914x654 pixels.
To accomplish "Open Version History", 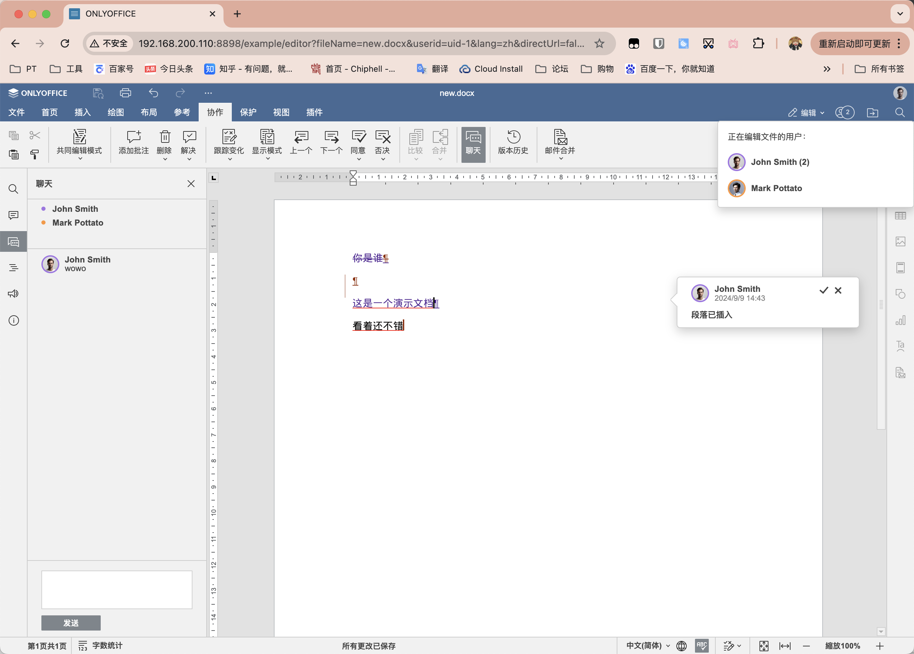I will (513, 142).
